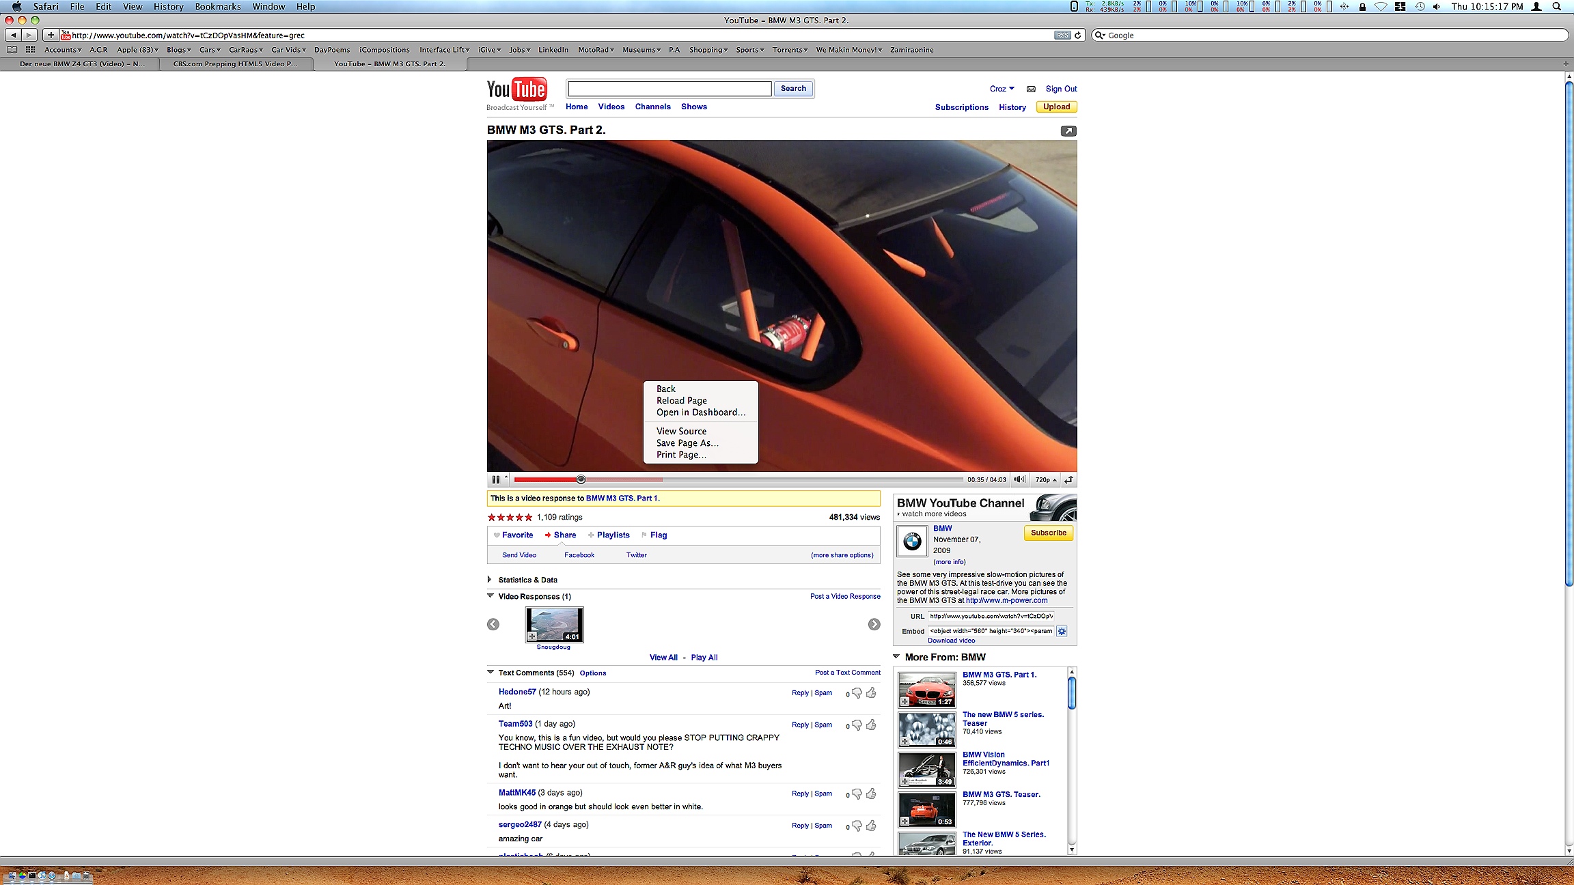Screen dimensions: 1574x885
Task: Open the Snaugdoug video response thumbnail
Action: (x=554, y=624)
